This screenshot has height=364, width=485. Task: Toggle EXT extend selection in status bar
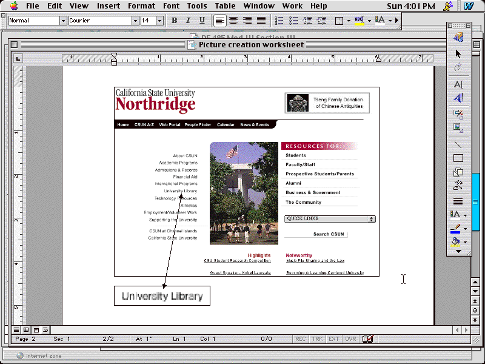334,339
